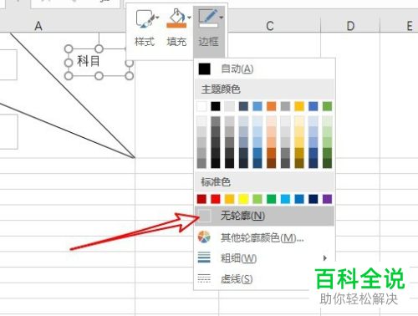
Task: Pick medium gray theme swatch in top row
Action: click(285, 106)
